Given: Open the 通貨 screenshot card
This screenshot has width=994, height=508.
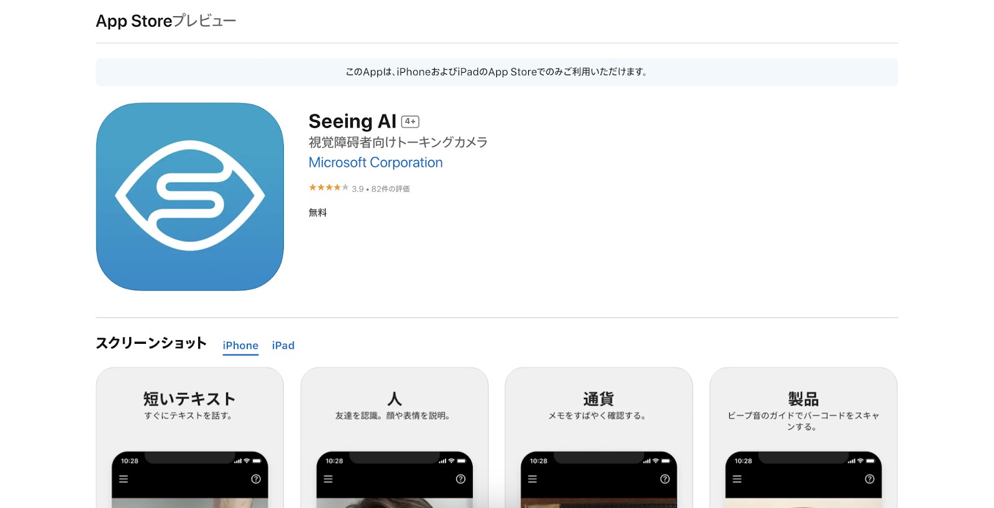Looking at the screenshot, I should tap(599, 438).
